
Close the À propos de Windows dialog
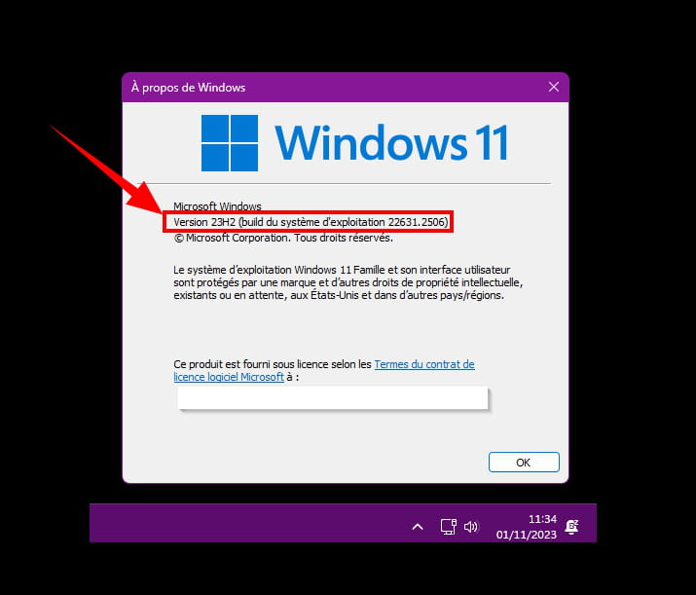[554, 87]
